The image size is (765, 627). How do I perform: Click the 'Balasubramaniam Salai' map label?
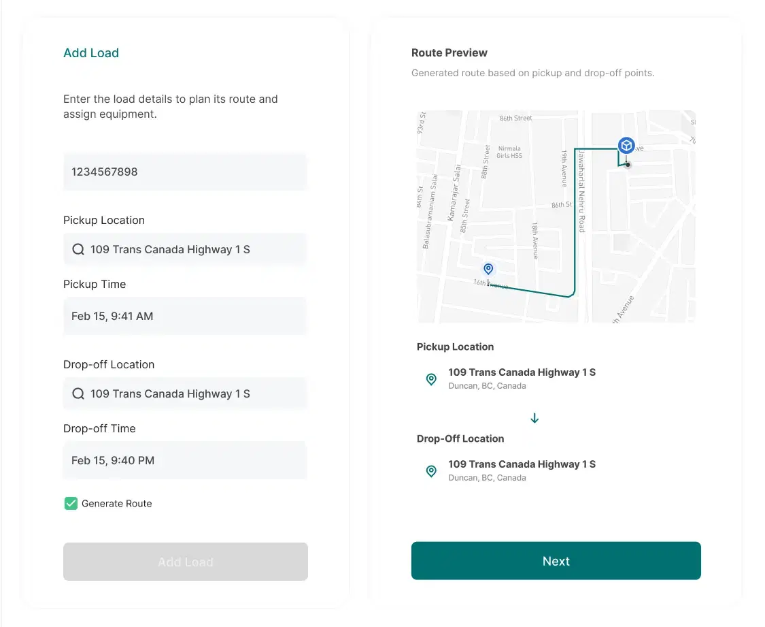click(x=430, y=212)
